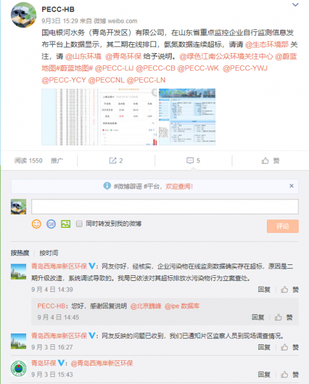The image size is (309, 384).
Task: Open the comments icon showing 5
Action: 193,161
